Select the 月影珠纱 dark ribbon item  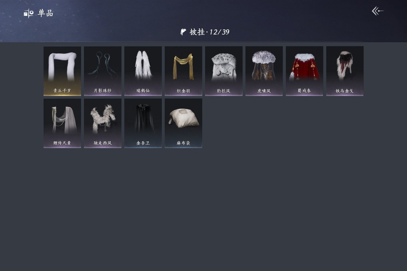(103, 71)
